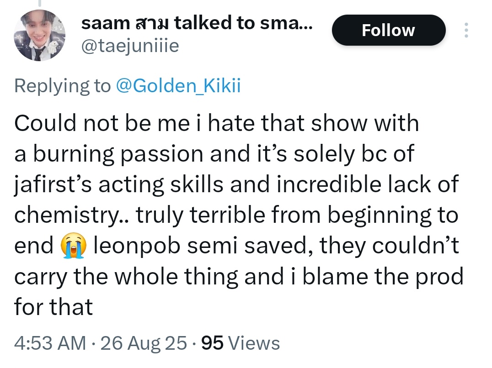Click the word 'chemistry..' in the tweet
This screenshot has height=368, width=492.
[x=71, y=216]
